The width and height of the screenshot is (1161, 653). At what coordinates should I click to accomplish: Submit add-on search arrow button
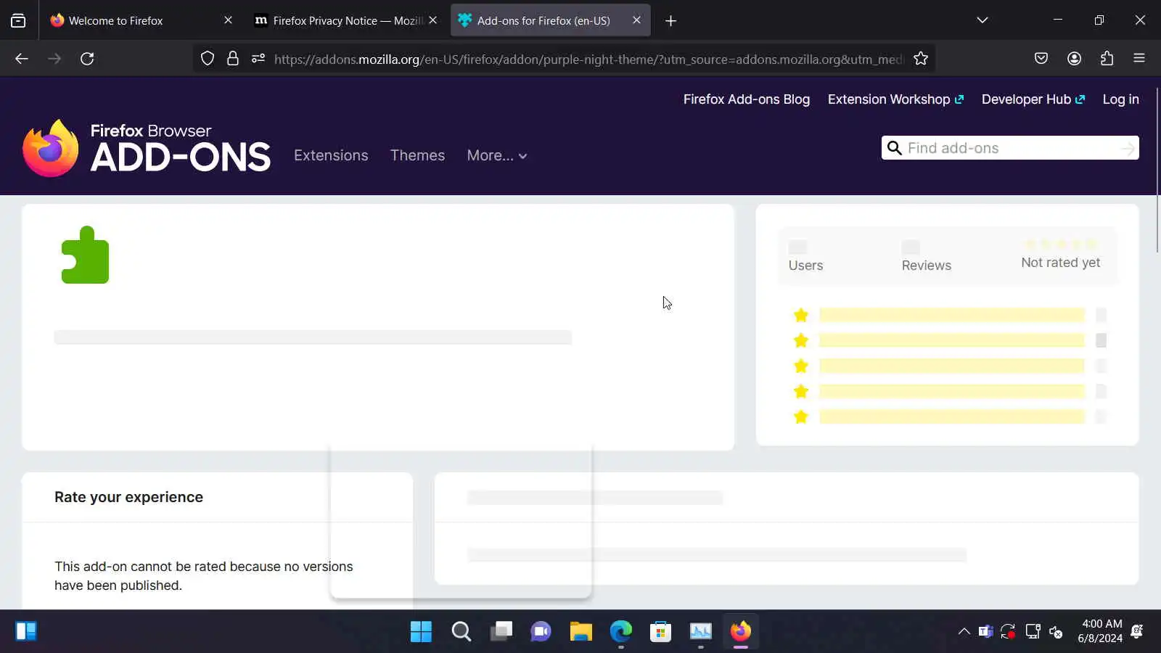point(1128,148)
